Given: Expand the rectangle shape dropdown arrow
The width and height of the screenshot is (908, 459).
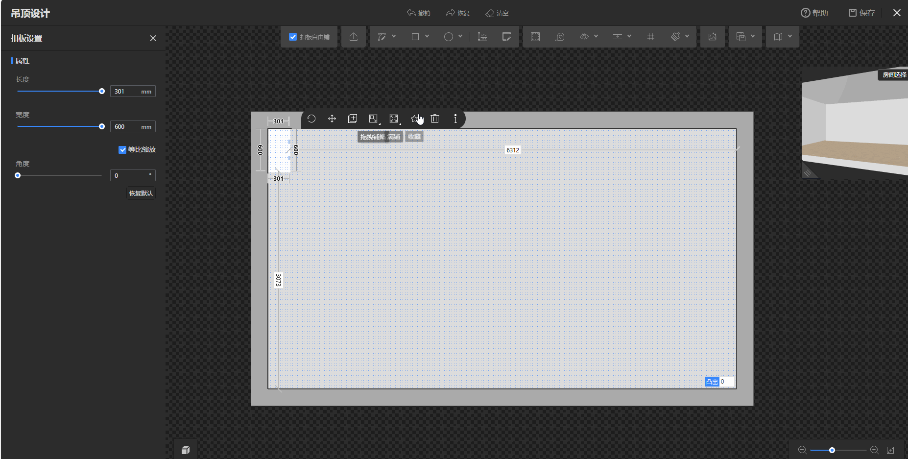Looking at the screenshot, I should (x=427, y=36).
